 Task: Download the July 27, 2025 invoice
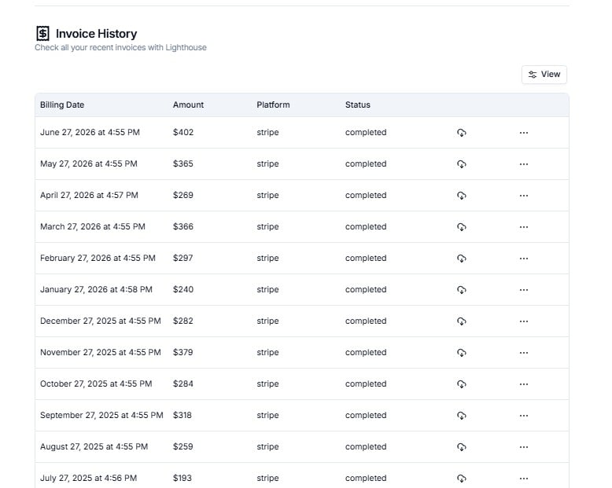click(x=461, y=479)
